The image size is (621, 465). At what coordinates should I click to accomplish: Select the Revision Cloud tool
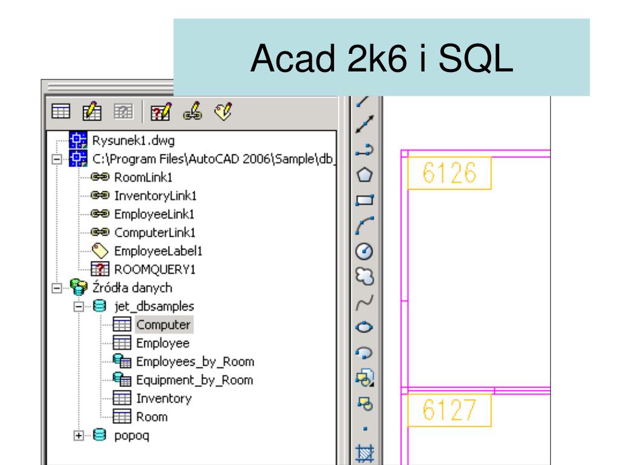click(364, 276)
